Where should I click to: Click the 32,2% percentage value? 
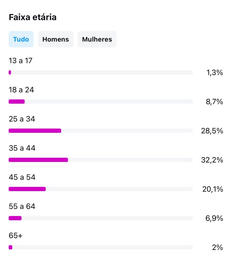pyautogui.click(x=212, y=160)
